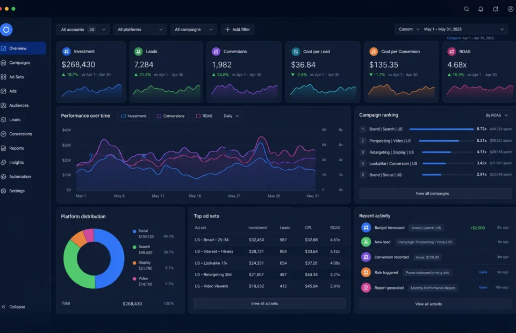Click the Collapse sidebar label

[x=17, y=307]
